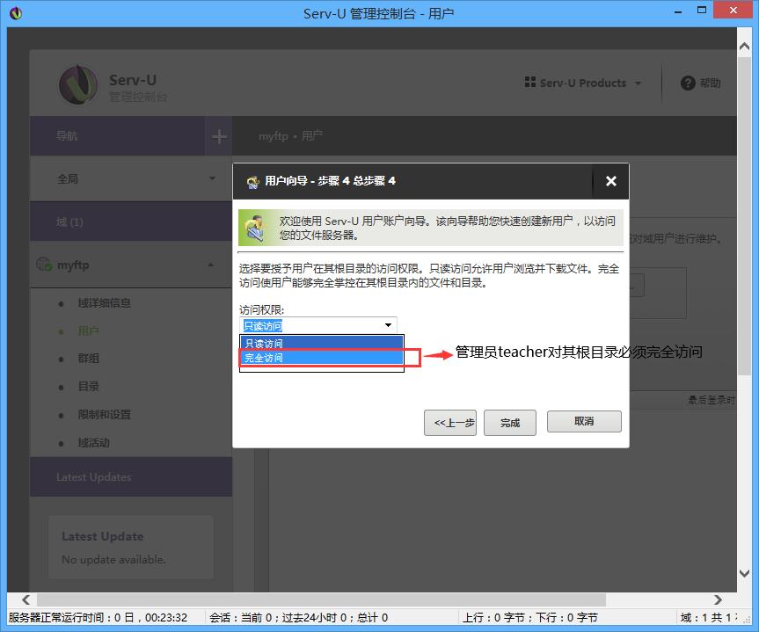Click the horizontal scrollbar thumb
This screenshot has width=759, height=632.
click(x=321, y=600)
